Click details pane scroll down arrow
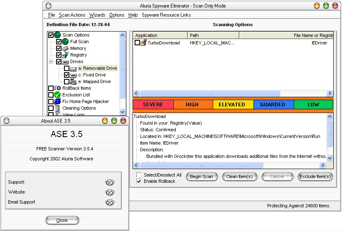This screenshot has height=231, width=342. [330, 158]
